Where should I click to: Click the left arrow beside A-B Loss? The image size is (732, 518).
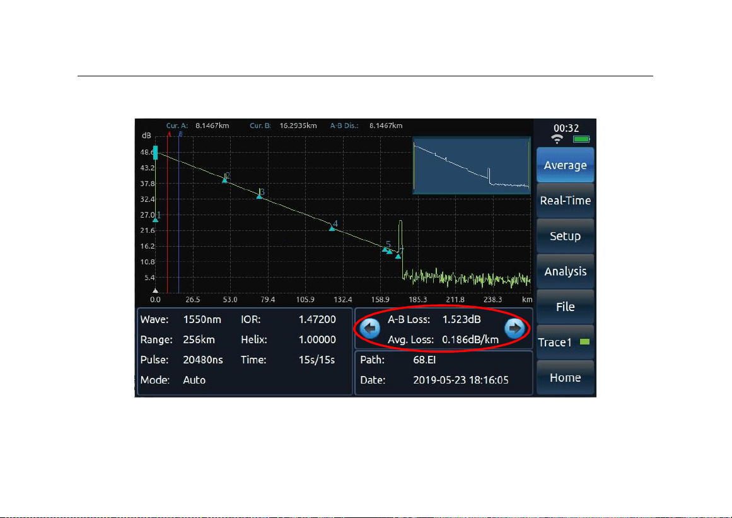tap(371, 328)
